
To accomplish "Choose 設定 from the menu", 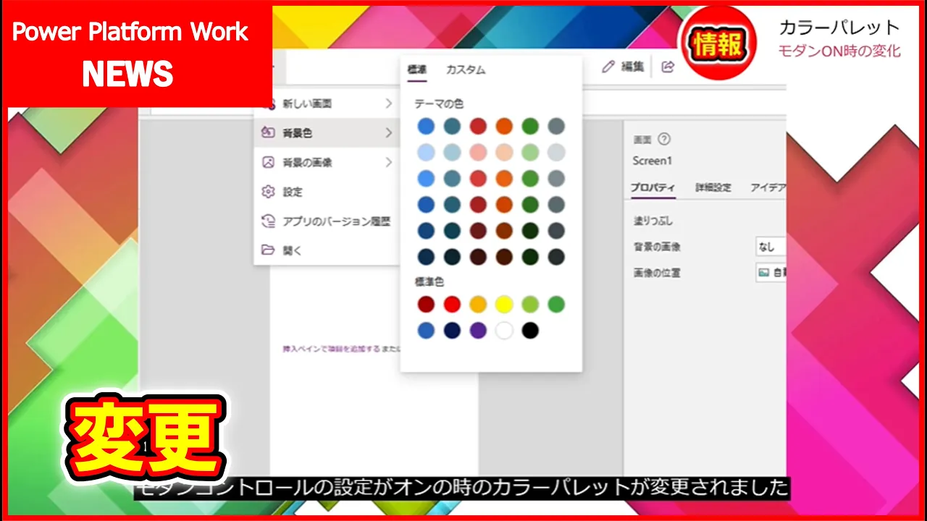I will pyautogui.click(x=327, y=192).
